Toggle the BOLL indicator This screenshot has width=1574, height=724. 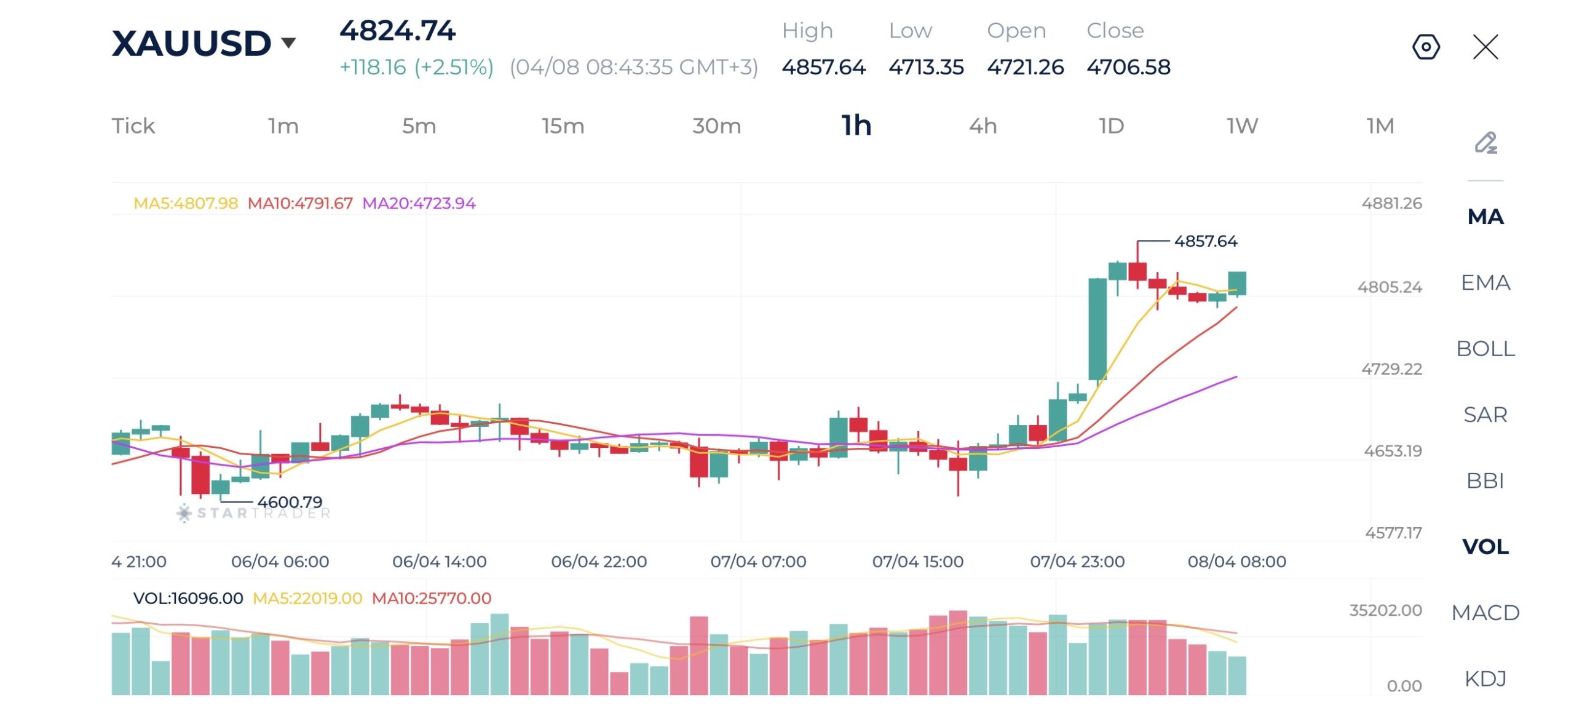(1485, 349)
